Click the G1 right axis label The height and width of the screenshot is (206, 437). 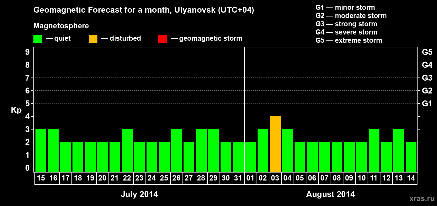[x=427, y=104]
